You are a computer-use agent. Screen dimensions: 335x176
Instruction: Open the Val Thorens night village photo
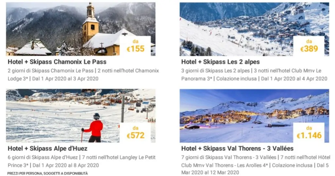[x=254, y=116]
